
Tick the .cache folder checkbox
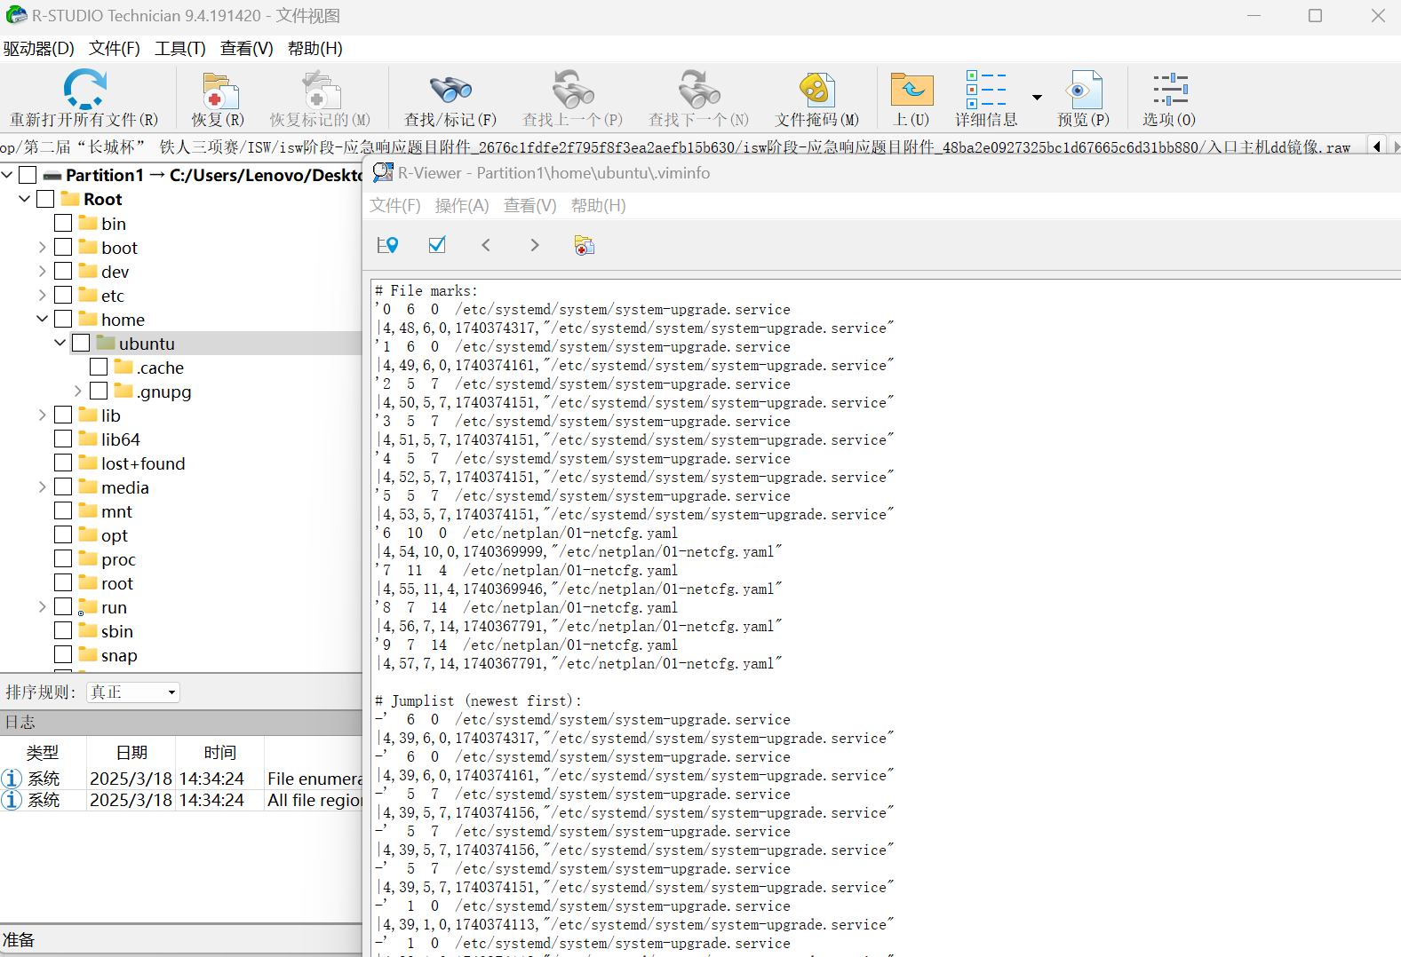pyautogui.click(x=99, y=367)
